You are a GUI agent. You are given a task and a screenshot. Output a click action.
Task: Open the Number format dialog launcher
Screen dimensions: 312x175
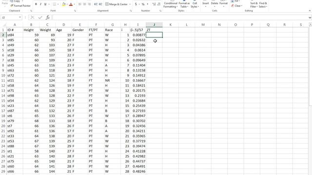point(160,11)
